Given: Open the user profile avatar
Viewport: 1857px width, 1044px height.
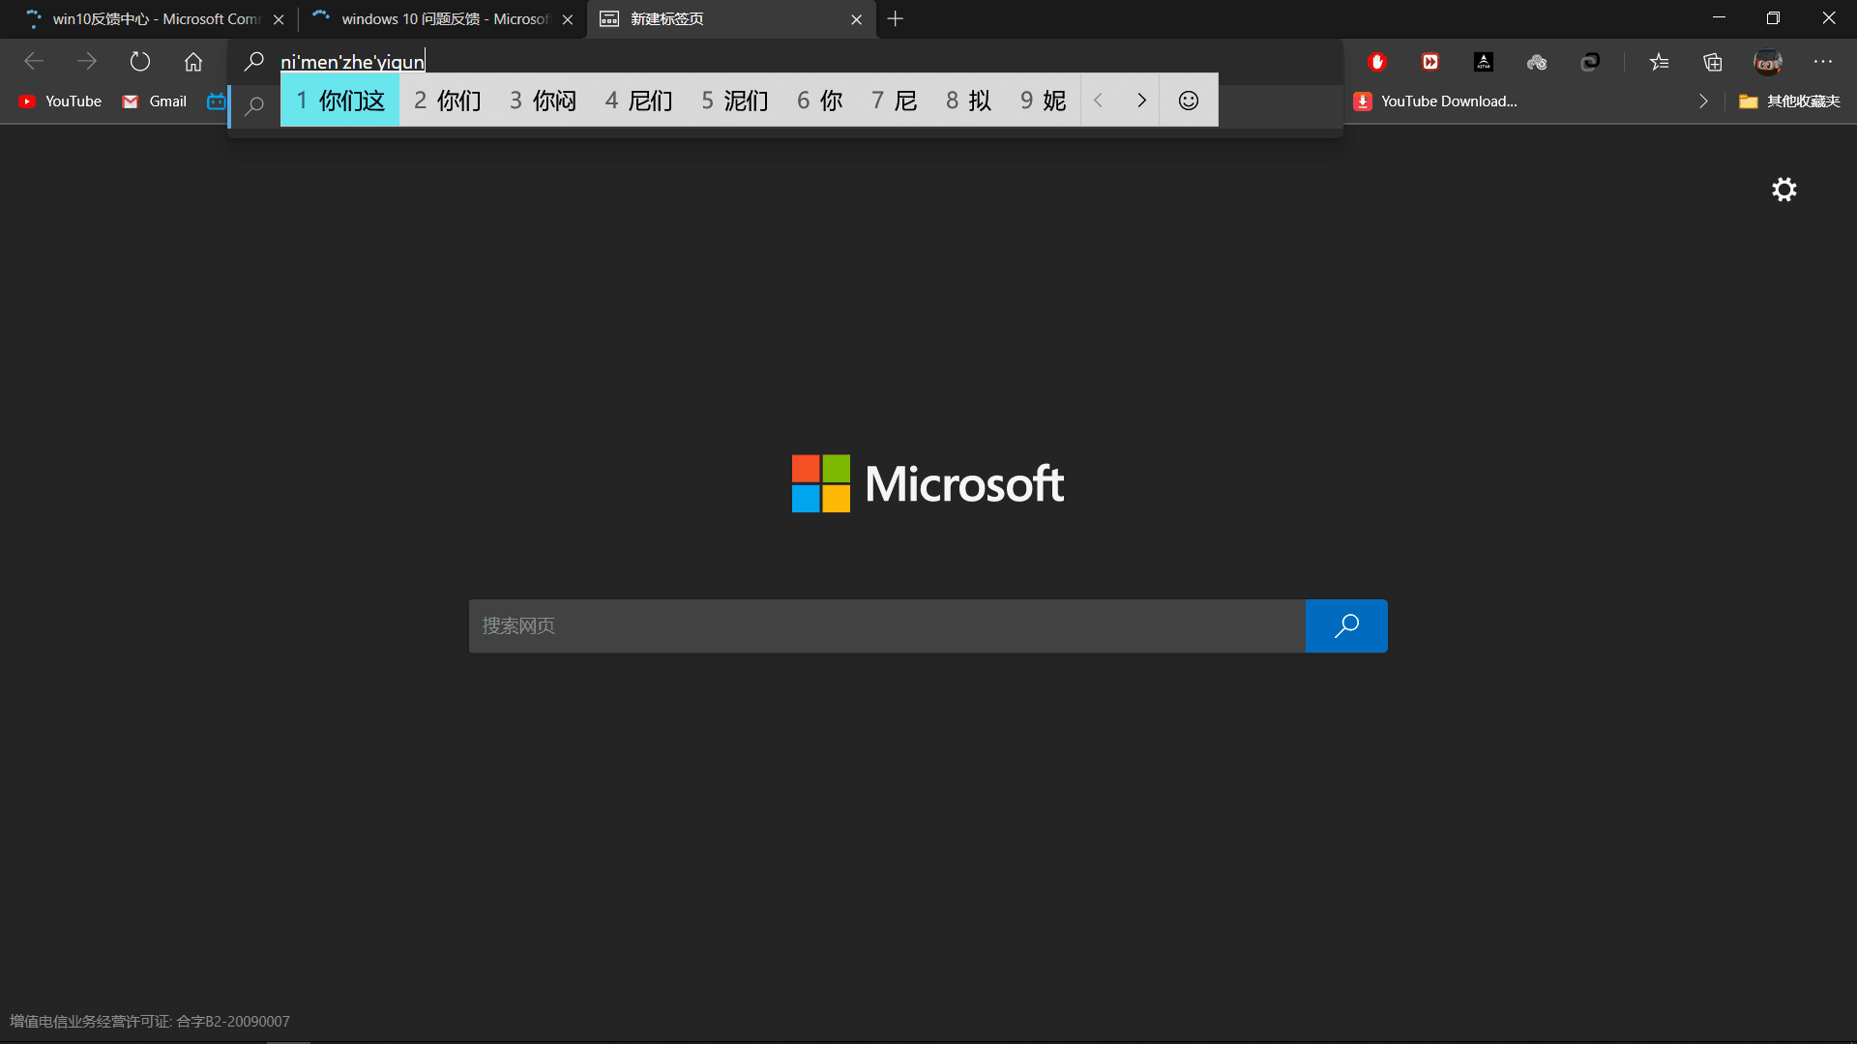Looking at the screenshot, I should point(1768,63).
